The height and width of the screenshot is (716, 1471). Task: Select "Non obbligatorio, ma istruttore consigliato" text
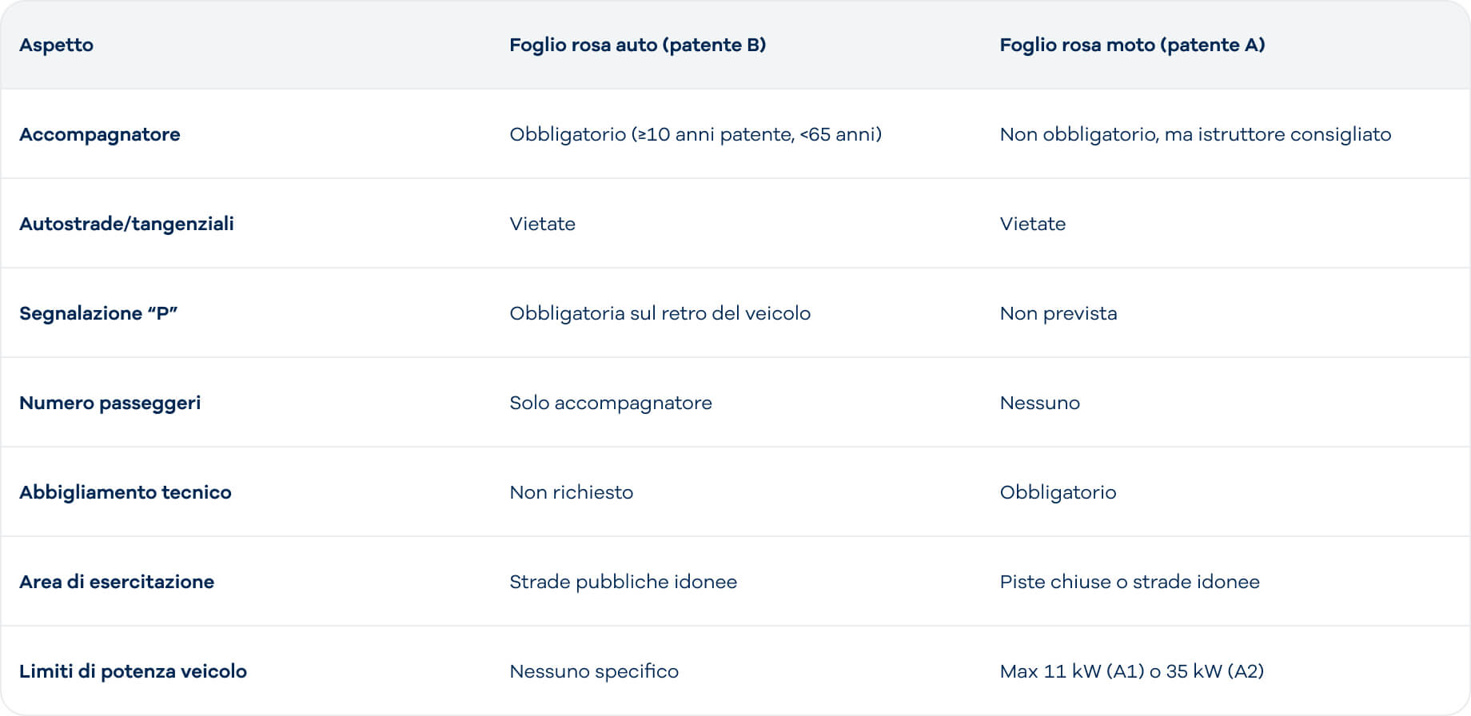pos(1194,134)
